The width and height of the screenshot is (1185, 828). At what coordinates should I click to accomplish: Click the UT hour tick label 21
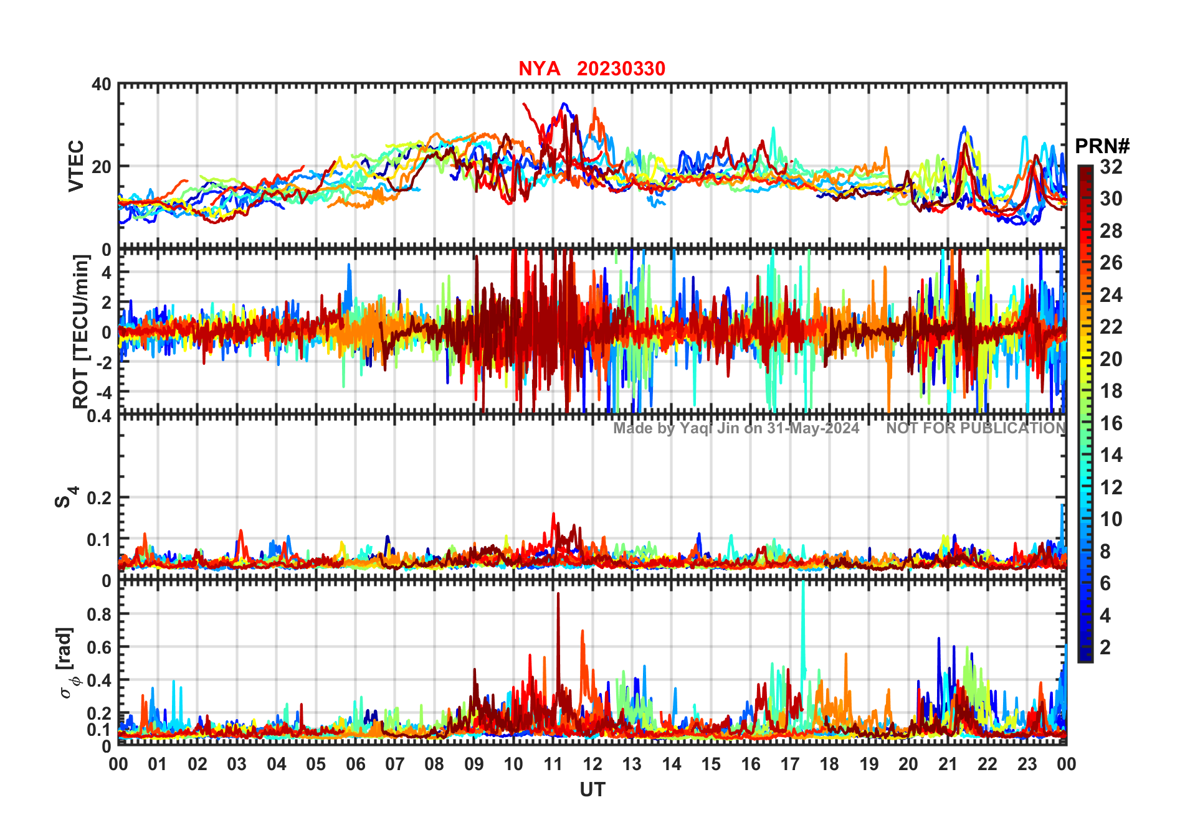pos(948,764)
